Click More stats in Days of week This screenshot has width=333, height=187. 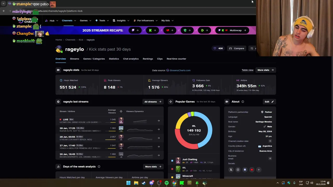tap(153, 166)
